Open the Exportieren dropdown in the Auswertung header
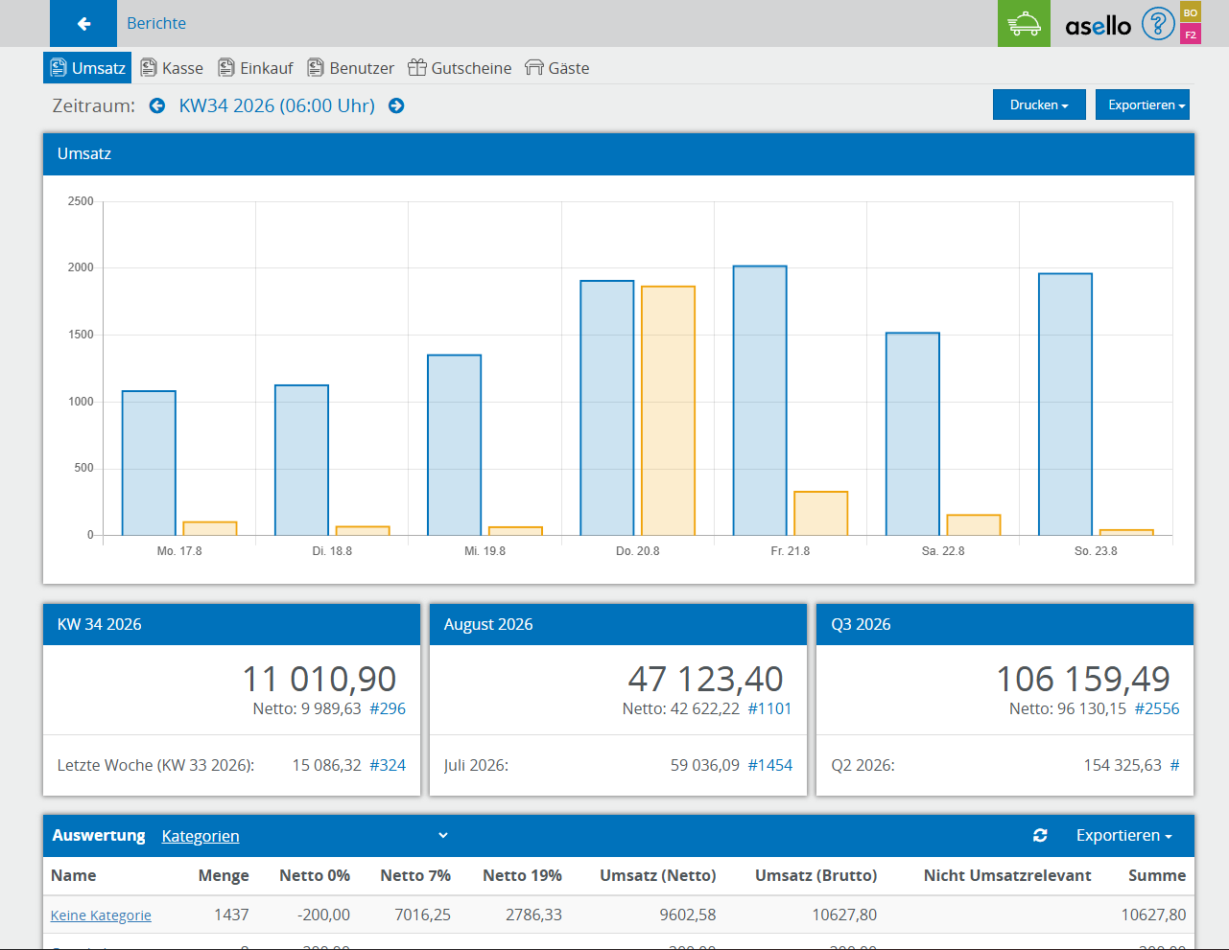This screenshot has height=950, width=1229. [1124, 836]
